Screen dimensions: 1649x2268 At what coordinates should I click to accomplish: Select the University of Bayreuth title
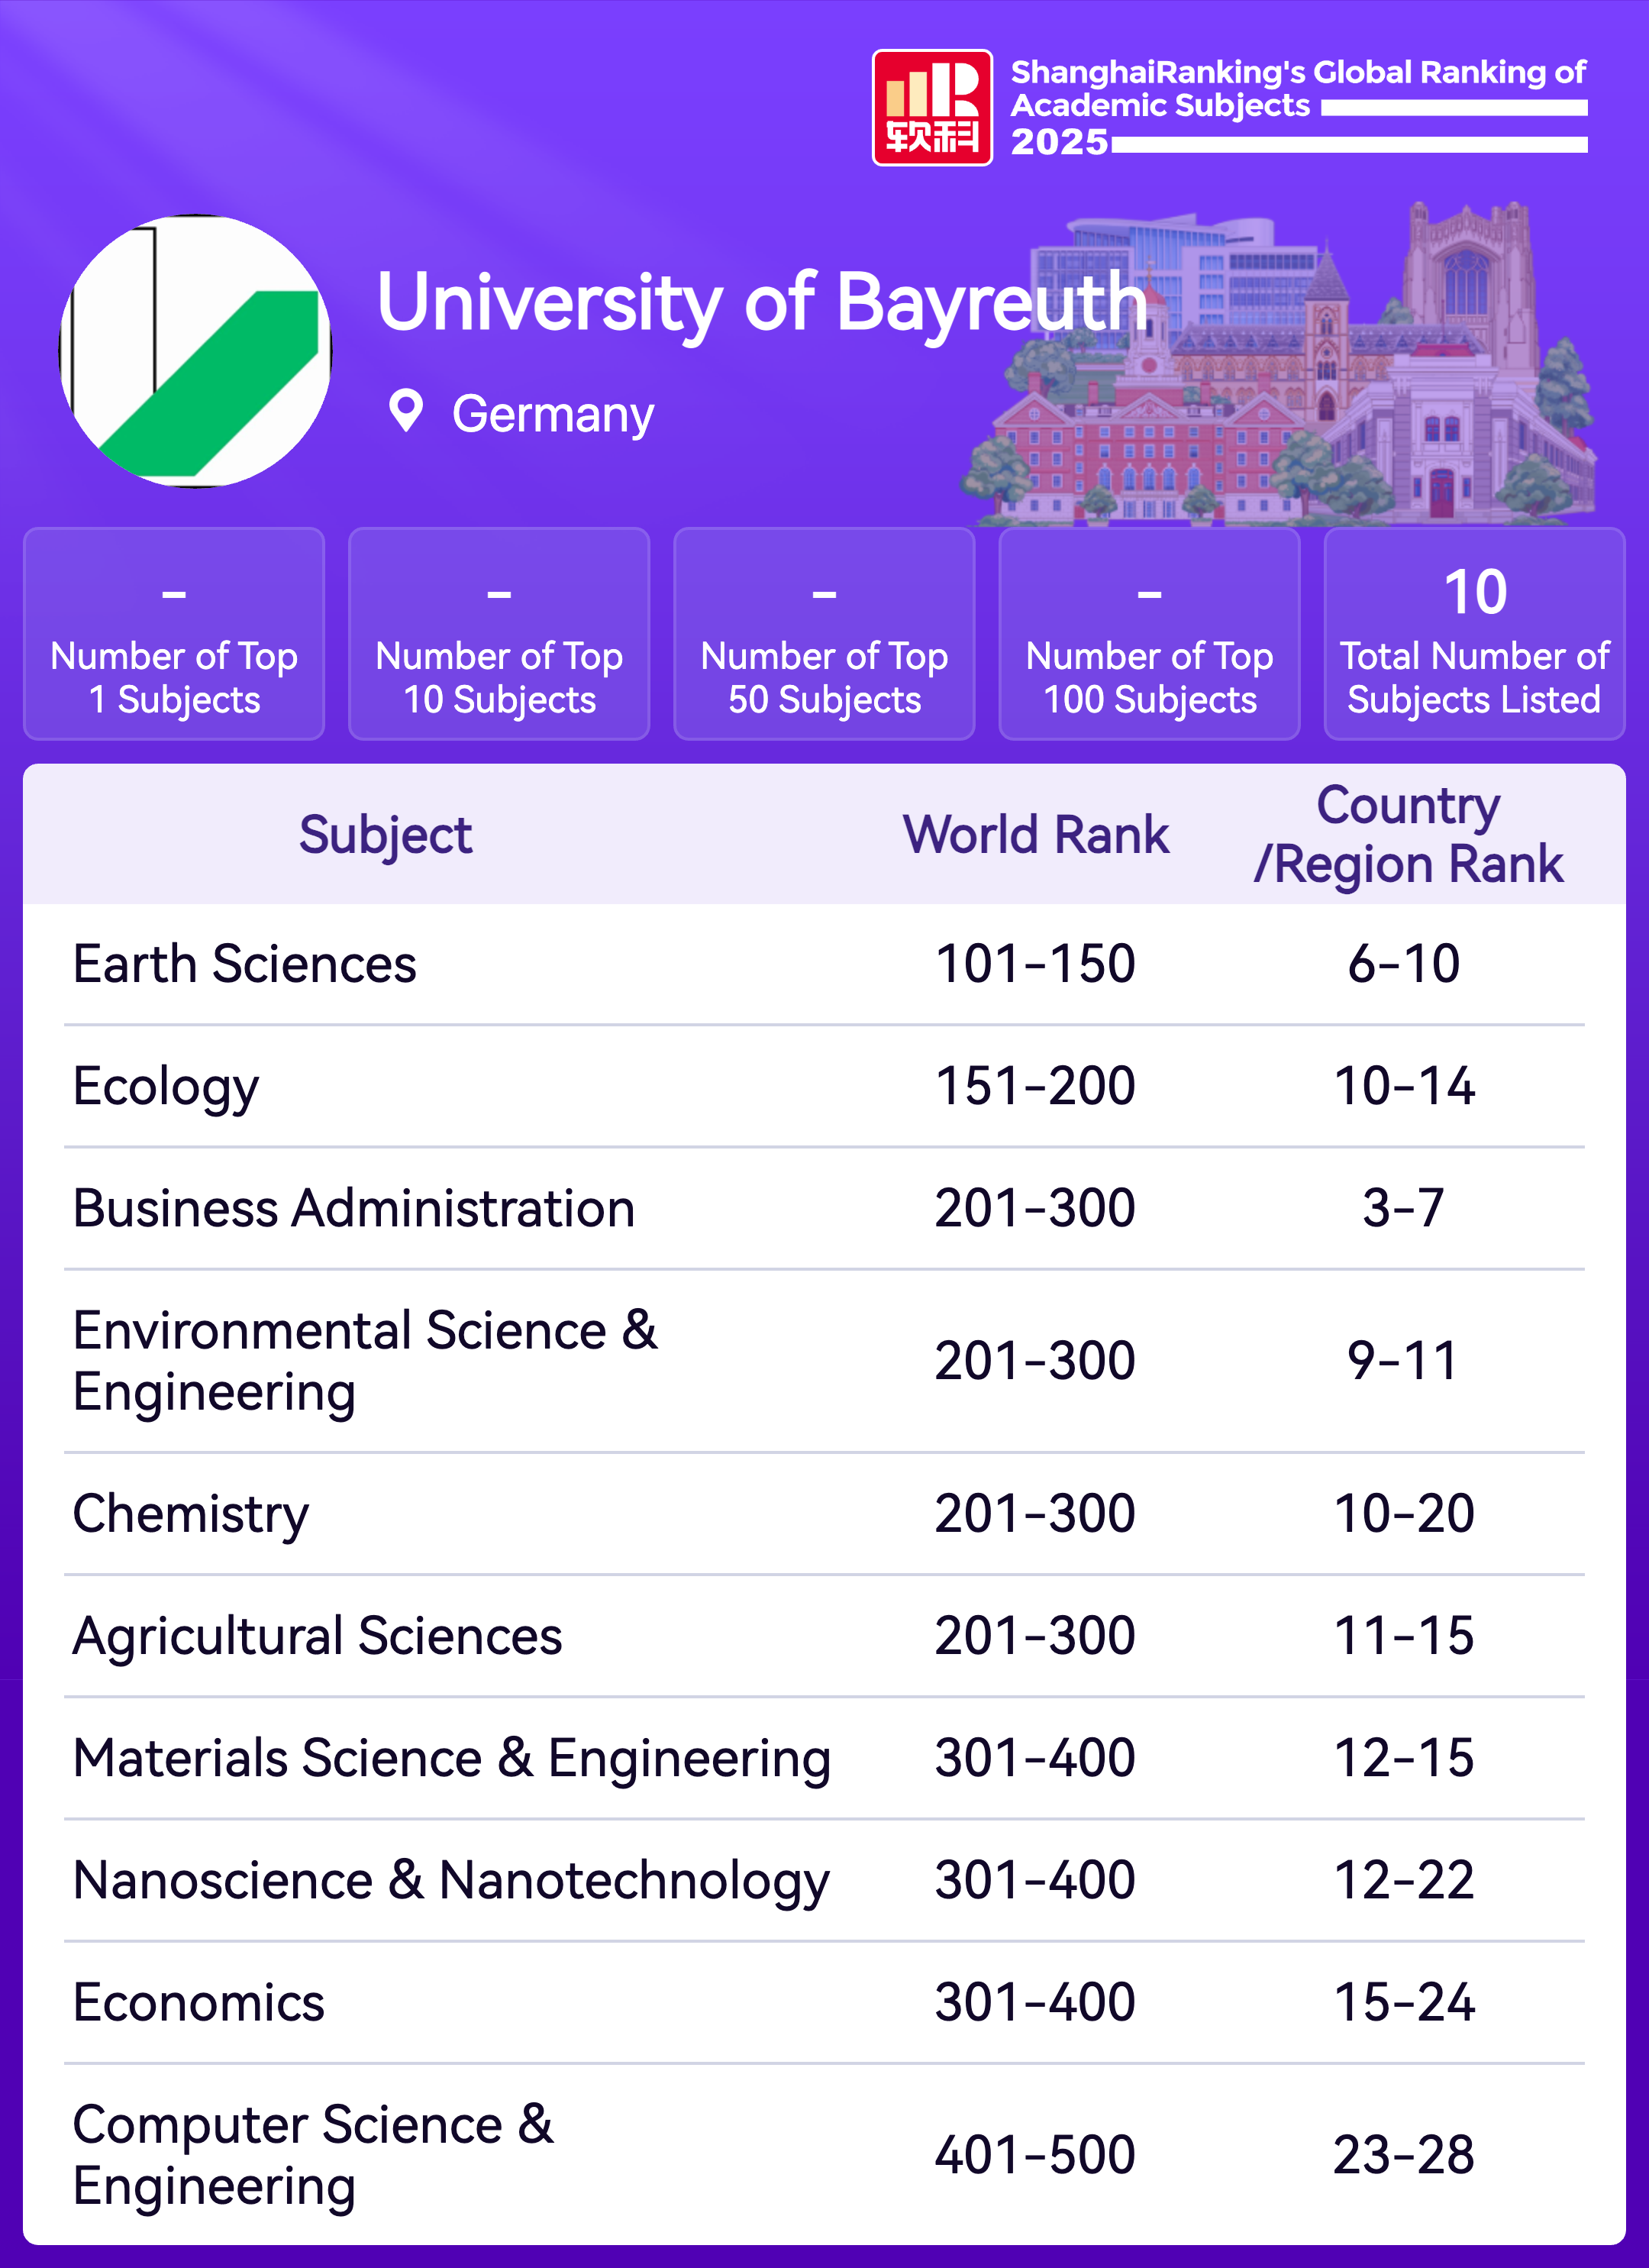pos(762,302)
